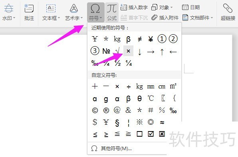
Task: Click the 超链接 hyperlink icon
Action: point(228,8)
